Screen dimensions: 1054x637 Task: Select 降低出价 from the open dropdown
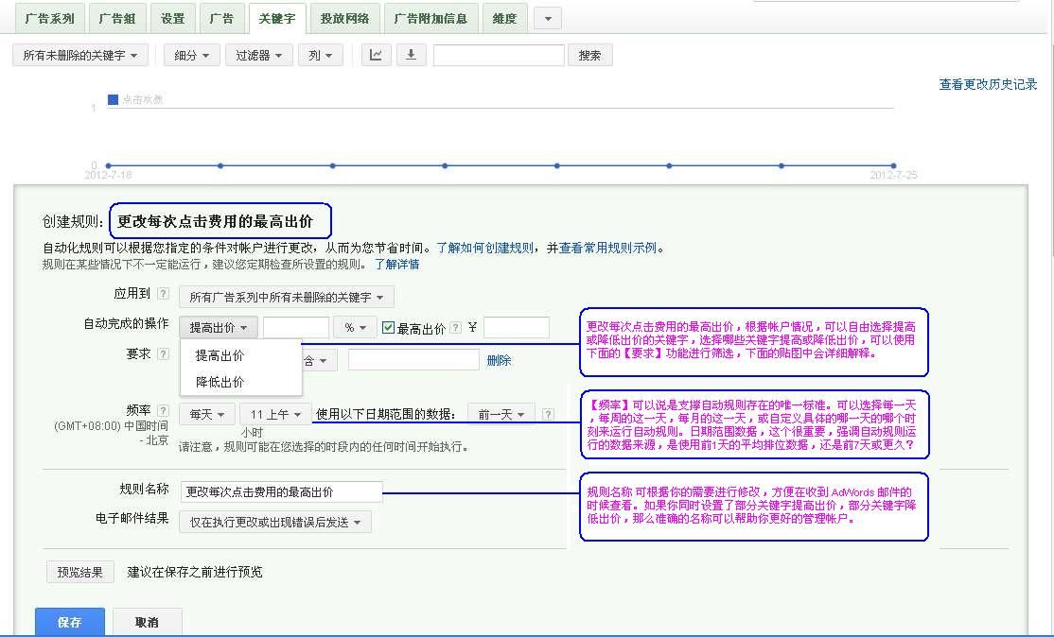tap(220, 382)
